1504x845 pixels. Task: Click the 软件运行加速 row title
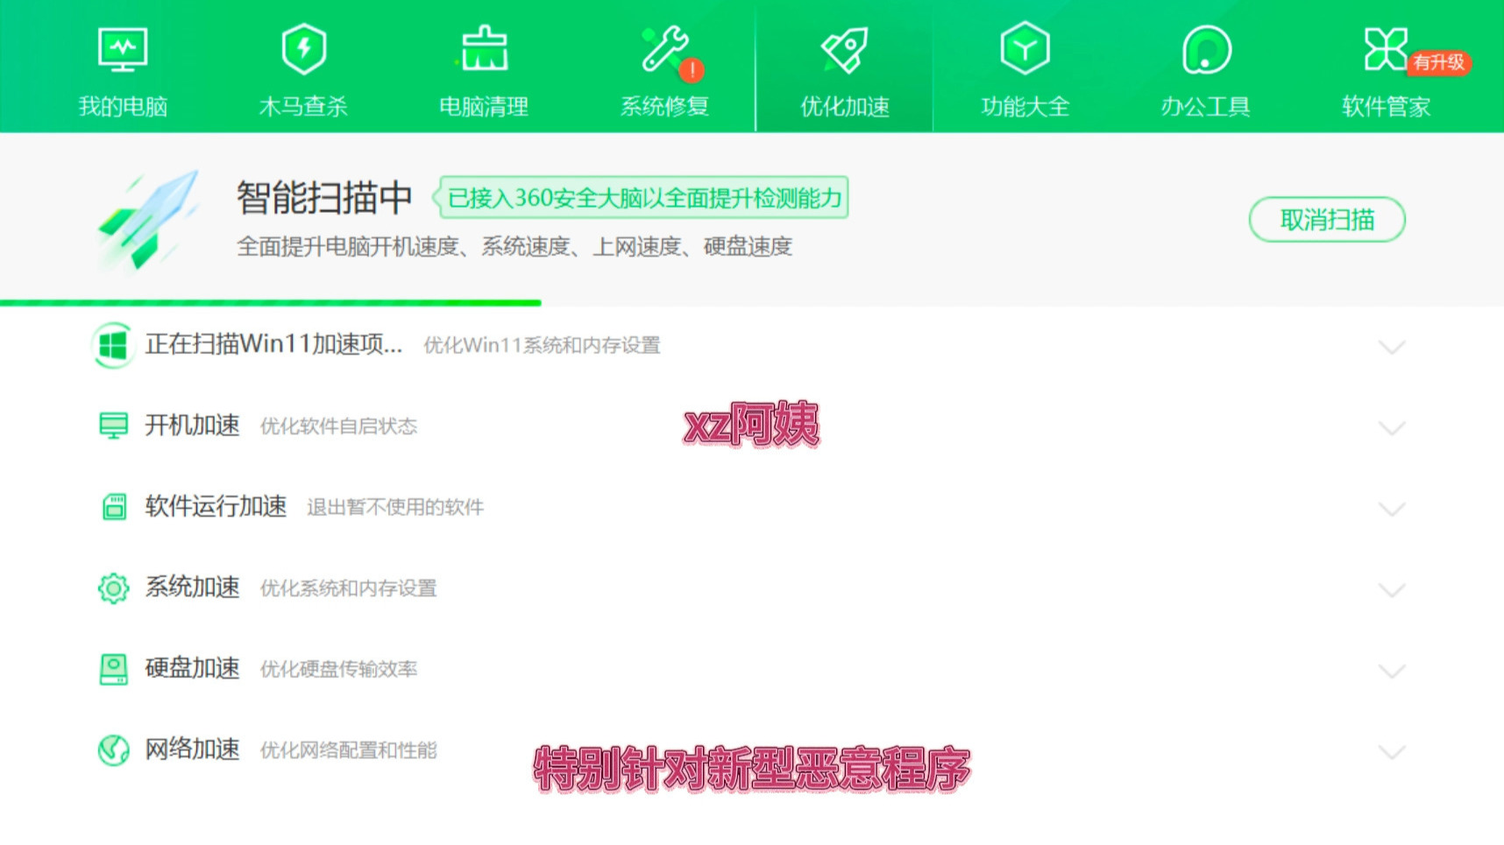(x=216, y=506)
